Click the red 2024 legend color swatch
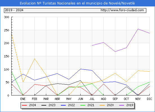Viewport: 155px width, 112px height. click(24, 105)
